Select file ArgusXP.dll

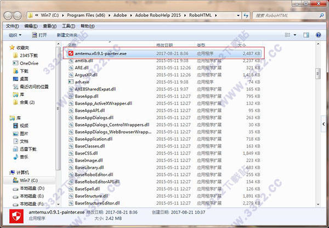tap(86, 75)
